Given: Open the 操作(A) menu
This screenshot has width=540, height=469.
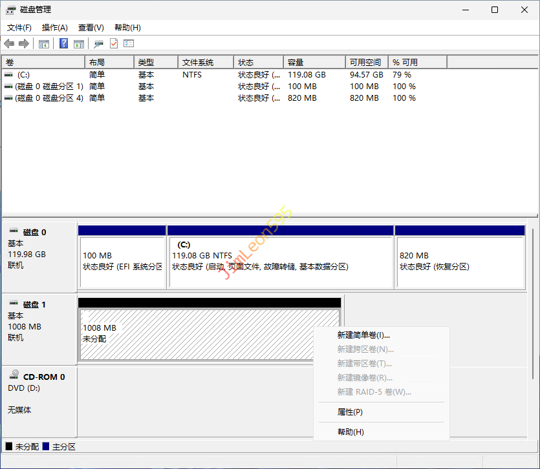Looking at the screenshot, I should pos(55,28).
